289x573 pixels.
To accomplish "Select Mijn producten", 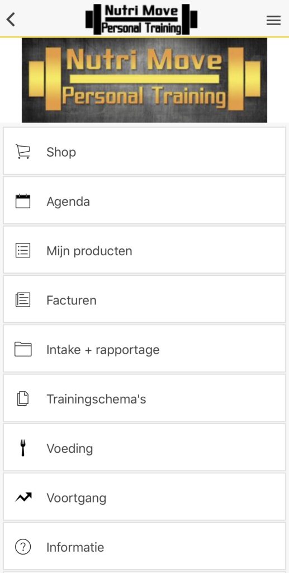I will 144,250.
